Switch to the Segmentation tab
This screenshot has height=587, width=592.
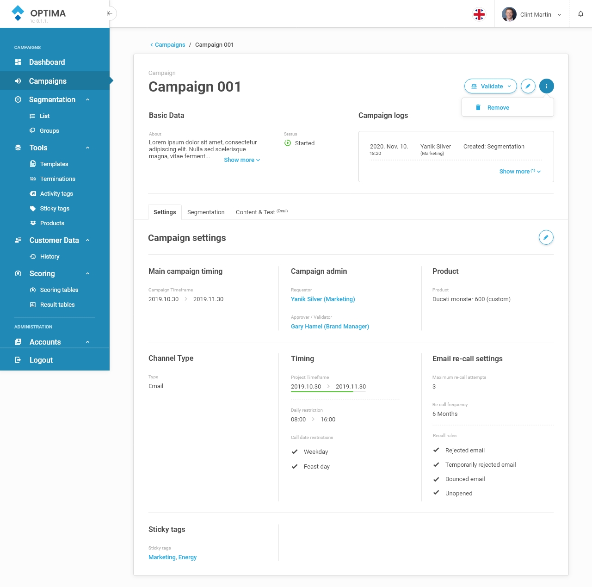pos(206,212)
